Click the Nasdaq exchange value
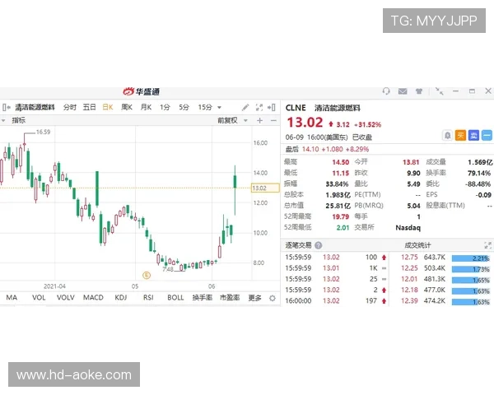494x395 pixels. click(x=408, y=227)
